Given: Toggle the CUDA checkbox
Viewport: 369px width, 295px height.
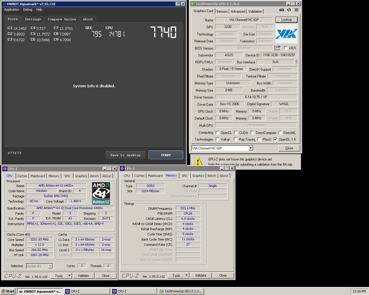Looking at the screenshot, I should 236,133.
